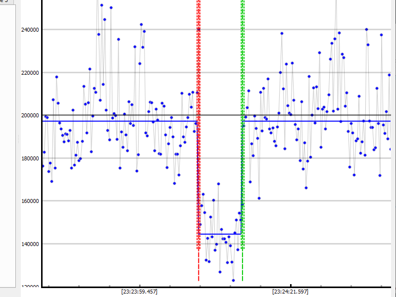
Task: Click the blue average line right of the green marker
Action: pyautogui.click(x=317, y=121)
